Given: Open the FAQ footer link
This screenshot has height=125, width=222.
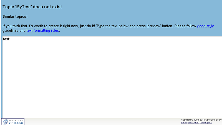Looking at the screenshot, I should click(197, 123).
